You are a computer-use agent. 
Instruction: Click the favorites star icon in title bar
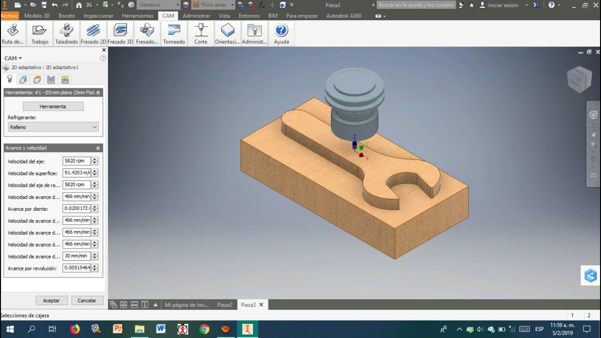coord(471,5)
